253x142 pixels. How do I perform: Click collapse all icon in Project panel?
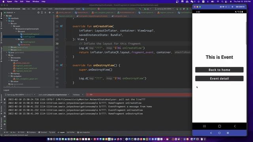[45, 13]
